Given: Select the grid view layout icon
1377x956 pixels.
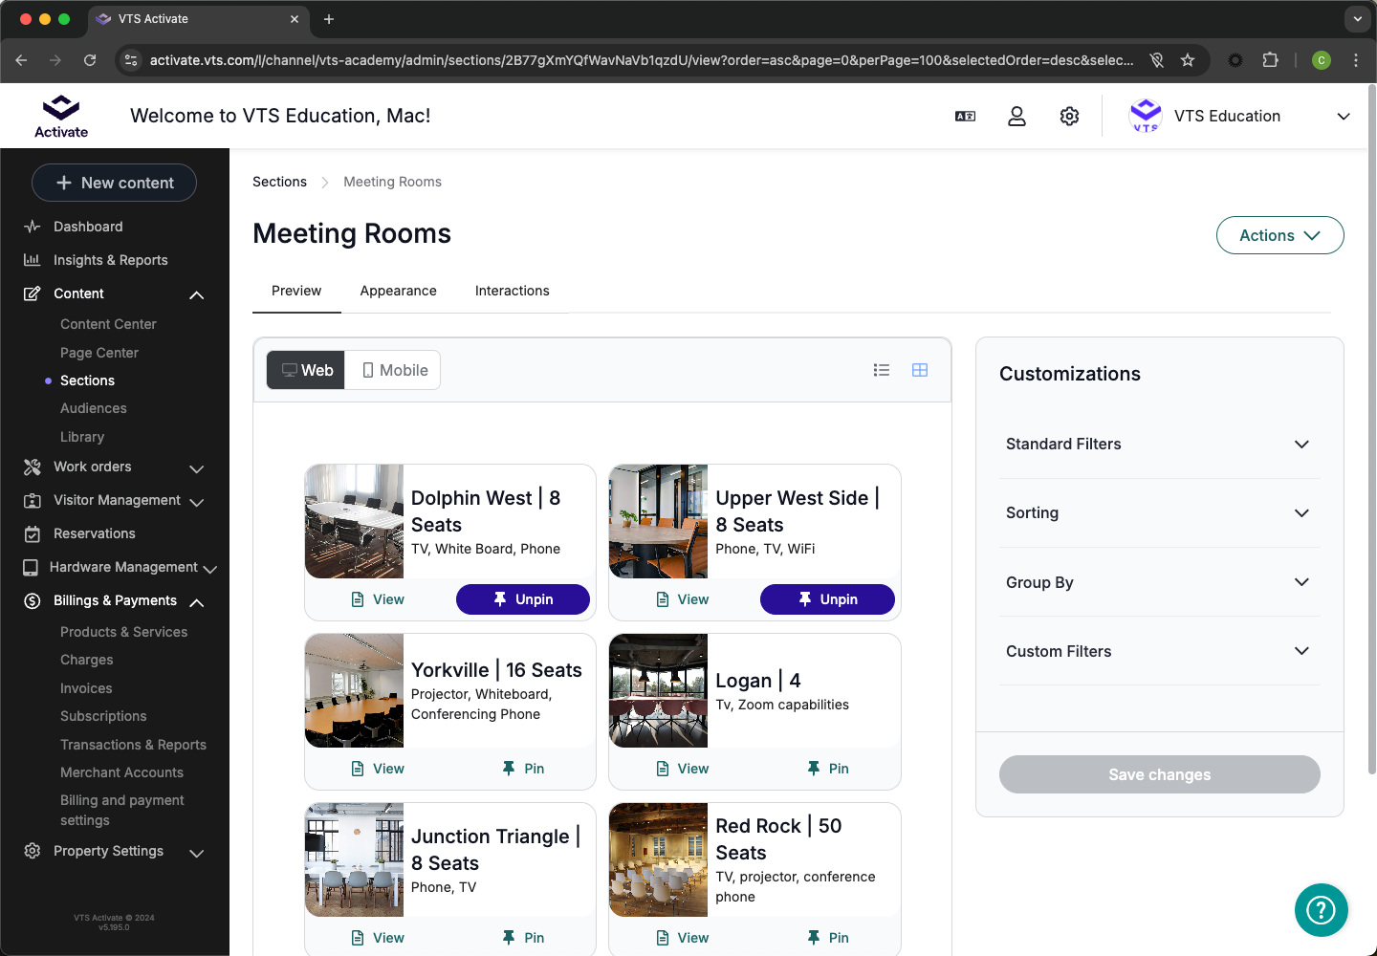Looking at the screenshot, I should pyautogui.click(x=919, y=370).
